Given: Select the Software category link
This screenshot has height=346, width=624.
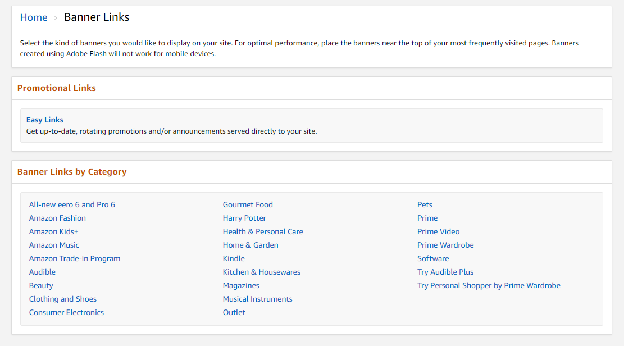Looking at the screenshot, I should pos(433,258).
